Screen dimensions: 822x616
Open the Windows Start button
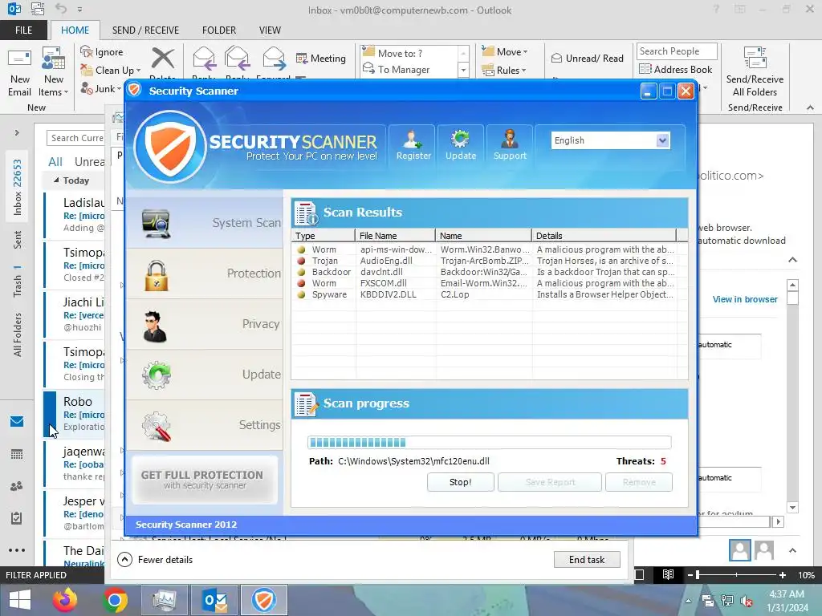20,600
